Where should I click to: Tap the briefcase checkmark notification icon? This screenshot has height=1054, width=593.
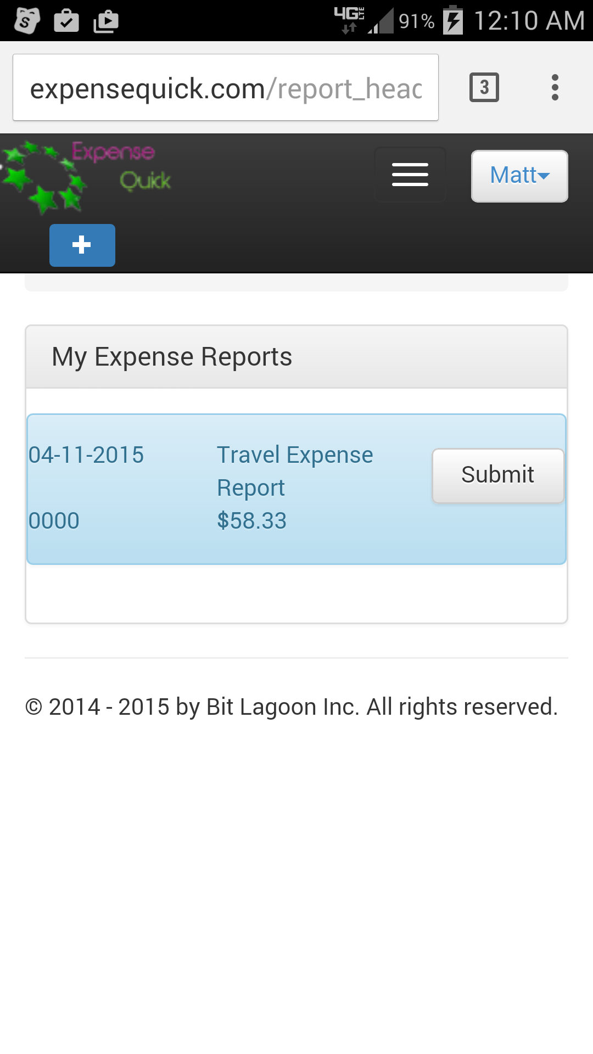tap(66, 21)
